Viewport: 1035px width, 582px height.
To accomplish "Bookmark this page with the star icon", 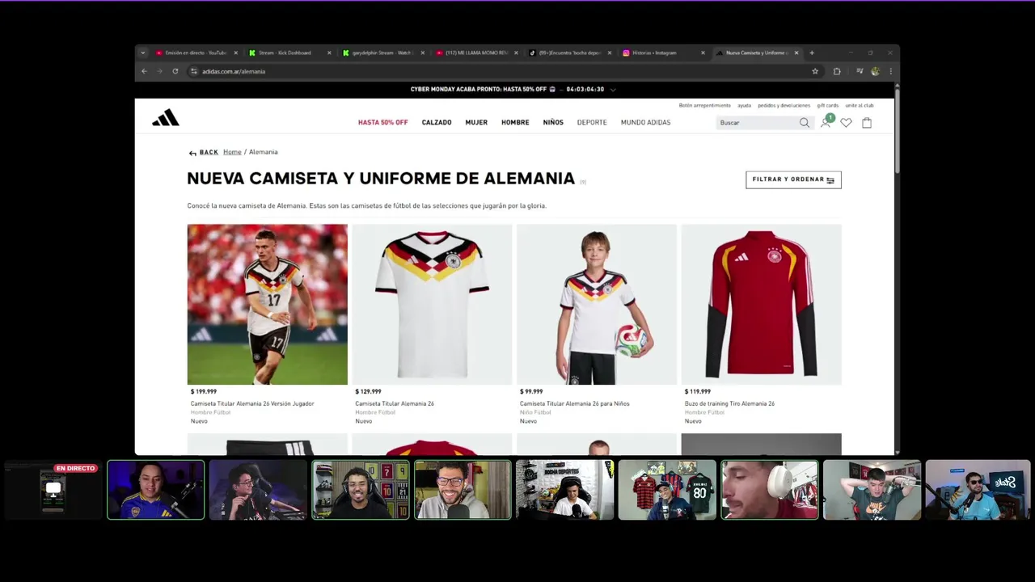I will pos(815,71).
